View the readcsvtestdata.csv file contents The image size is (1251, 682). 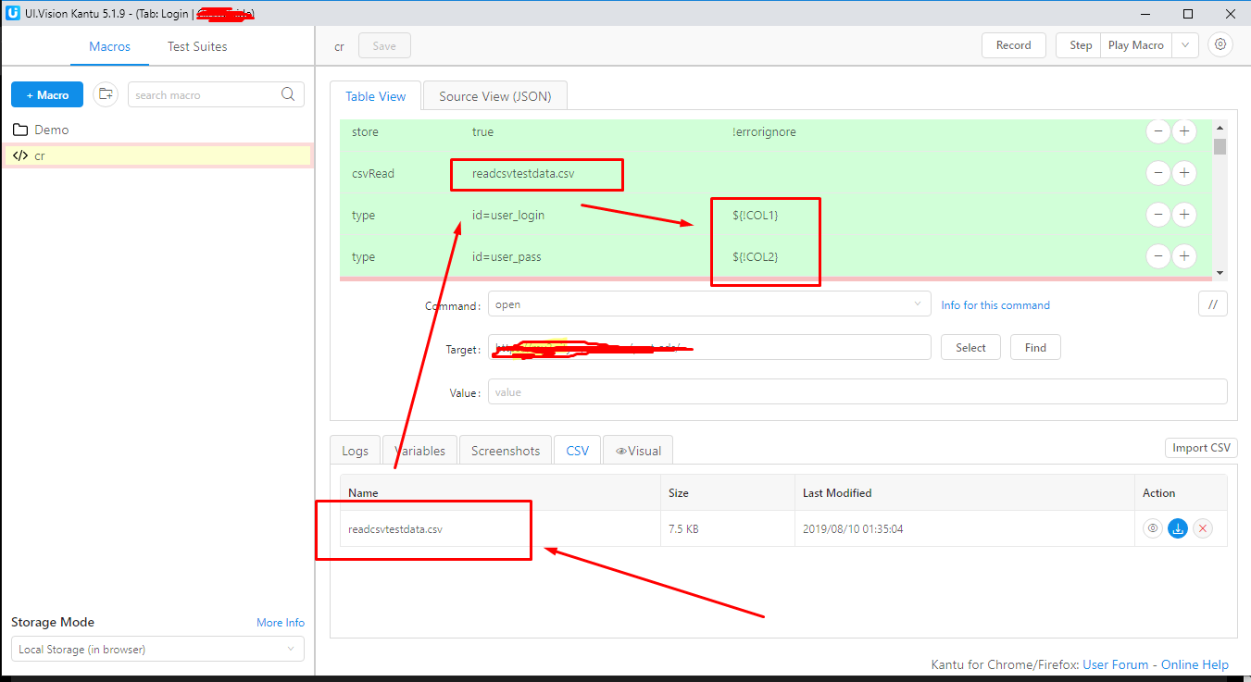click(x=1152, y=528)
